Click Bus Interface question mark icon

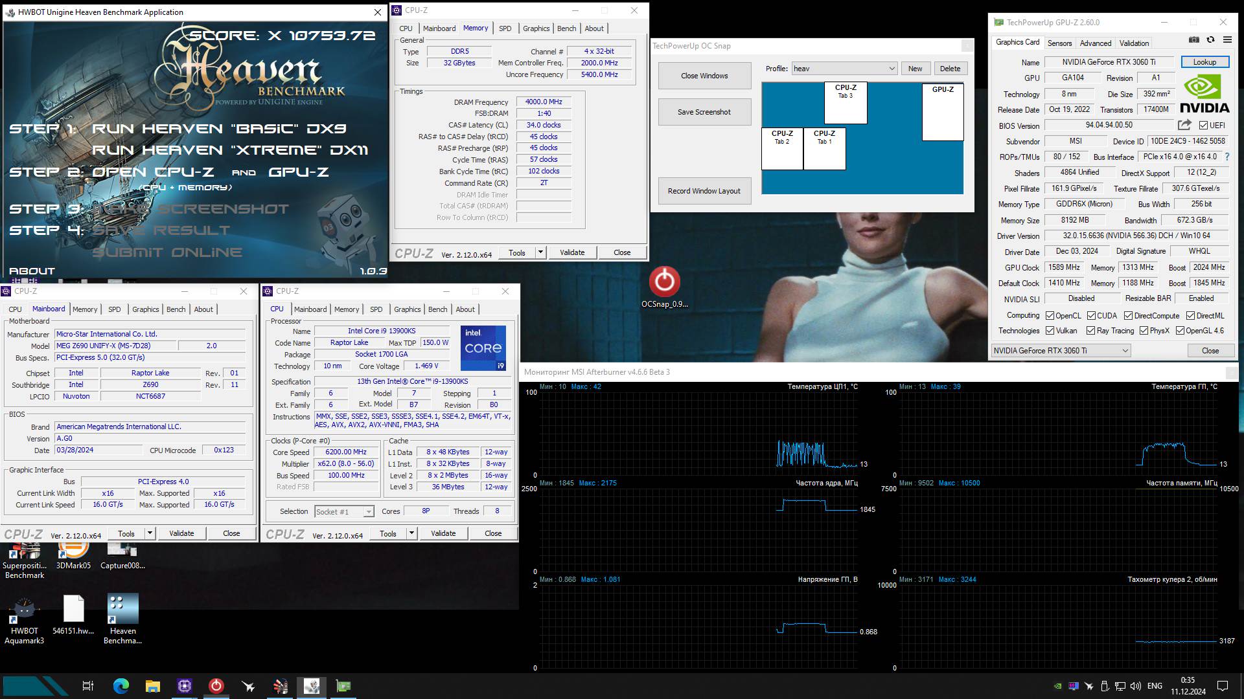[x=1227, y=157]
